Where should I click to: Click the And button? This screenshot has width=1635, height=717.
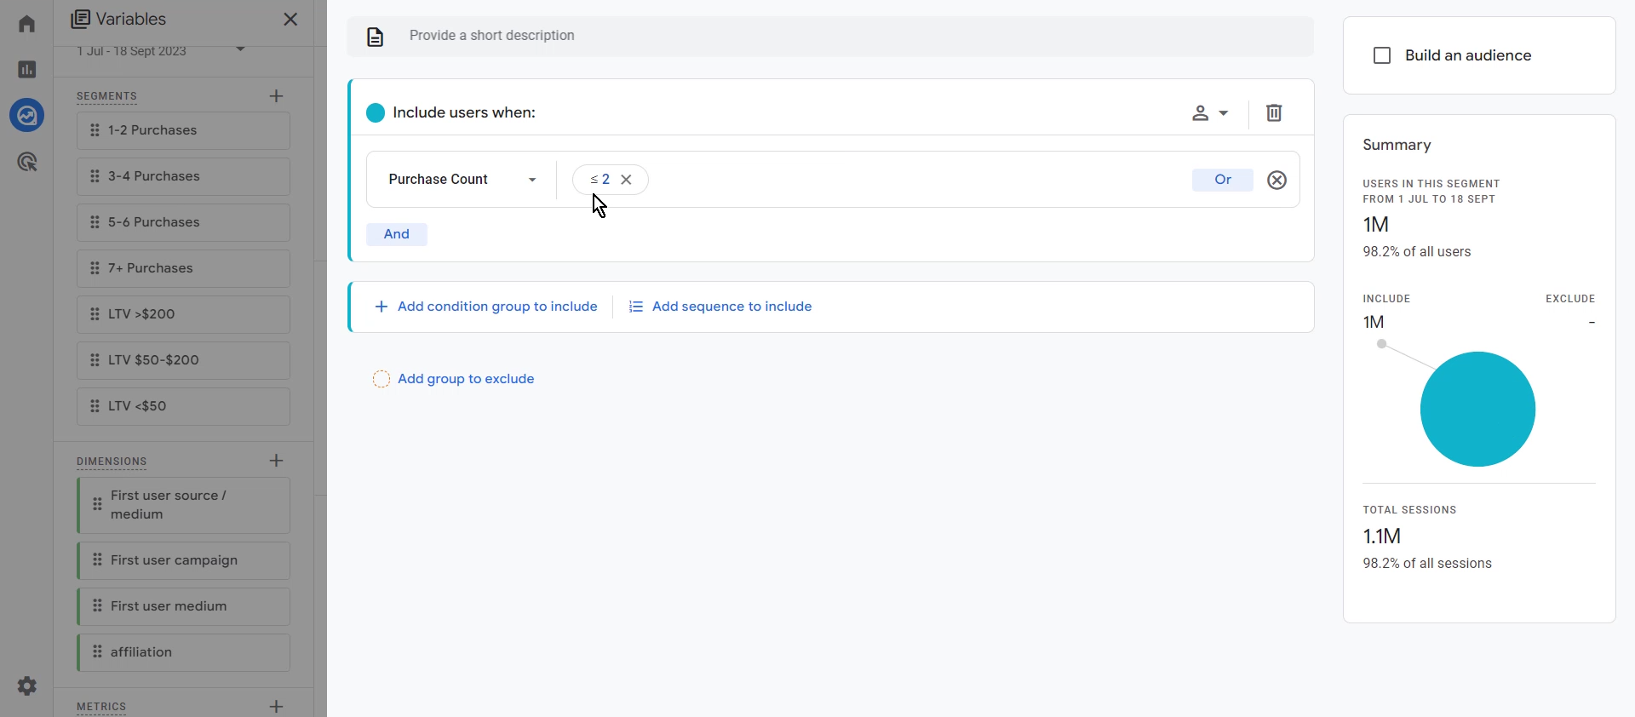[x=397, y=234]
